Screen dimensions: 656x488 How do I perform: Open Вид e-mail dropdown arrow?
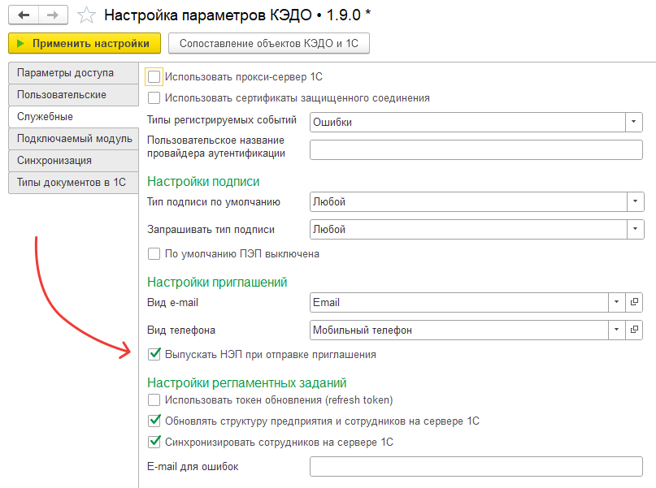click(x=617, y=302)
